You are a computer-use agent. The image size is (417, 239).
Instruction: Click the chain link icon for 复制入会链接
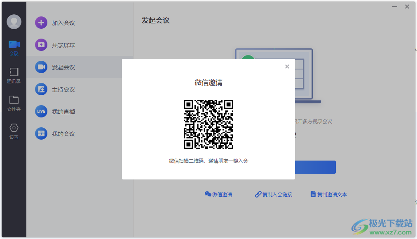click(258, 194)
